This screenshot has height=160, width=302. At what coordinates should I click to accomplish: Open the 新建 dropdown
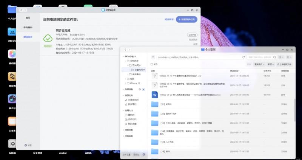[271, 64]
